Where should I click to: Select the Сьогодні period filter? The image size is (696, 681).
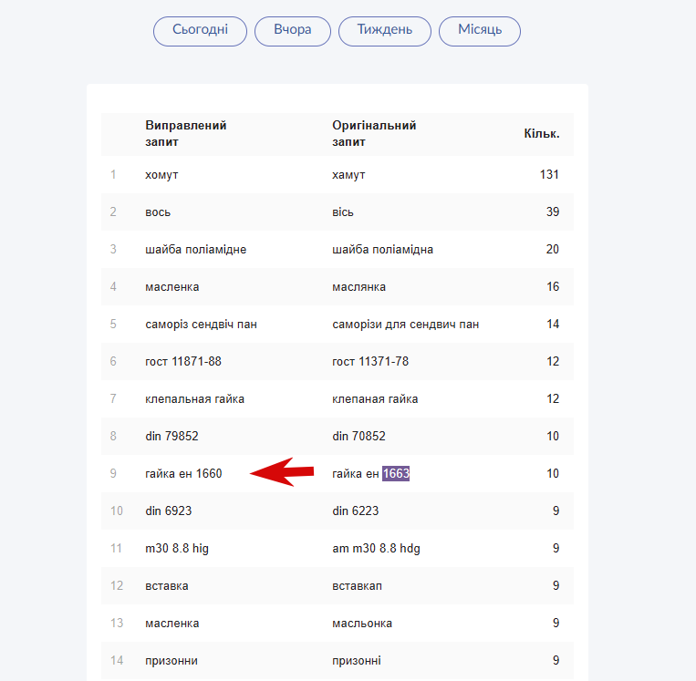click(x=200, y=31)
